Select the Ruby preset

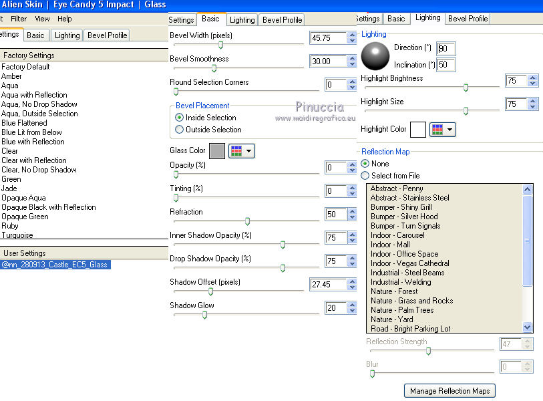click(x=10, y=226)
